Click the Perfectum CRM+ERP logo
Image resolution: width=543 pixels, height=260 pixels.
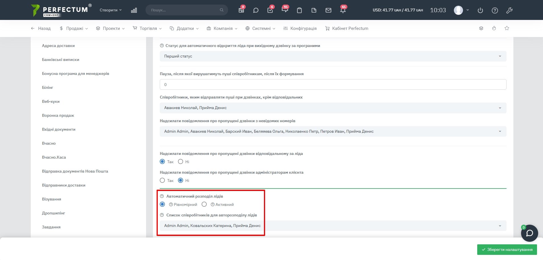(x=61, y=10)
